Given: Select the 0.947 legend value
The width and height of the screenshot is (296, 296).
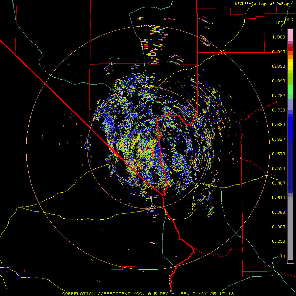Looking at the screenshot, I should click(279, 52).
